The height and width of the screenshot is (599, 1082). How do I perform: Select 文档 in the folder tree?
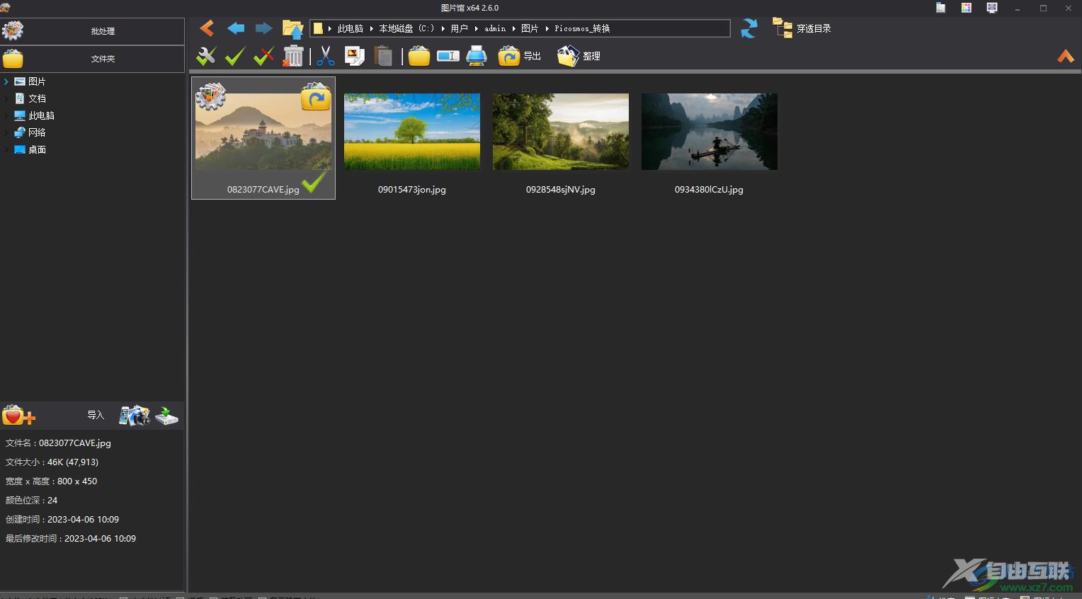37,98
